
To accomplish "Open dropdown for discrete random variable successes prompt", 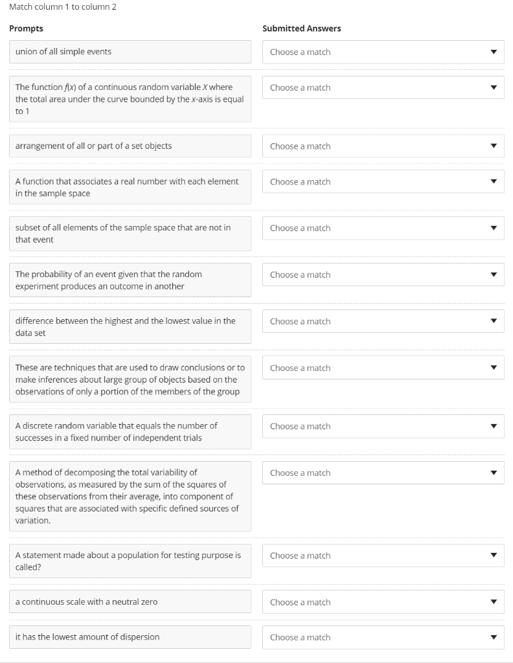I will click(382, 426).
